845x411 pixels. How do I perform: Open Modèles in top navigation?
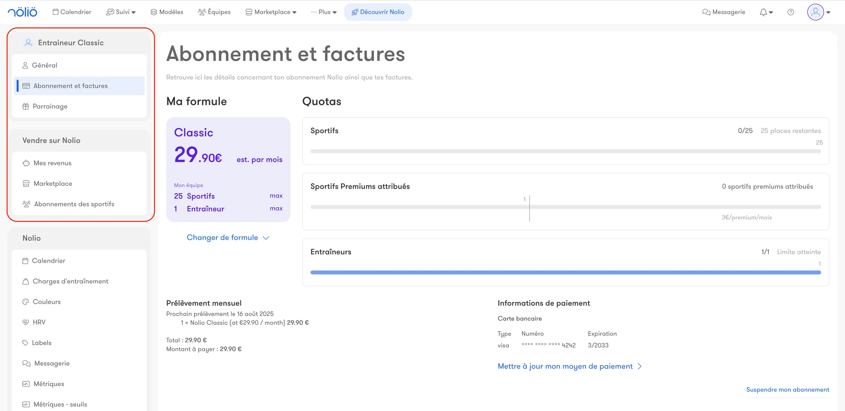[x=167, y=12]
